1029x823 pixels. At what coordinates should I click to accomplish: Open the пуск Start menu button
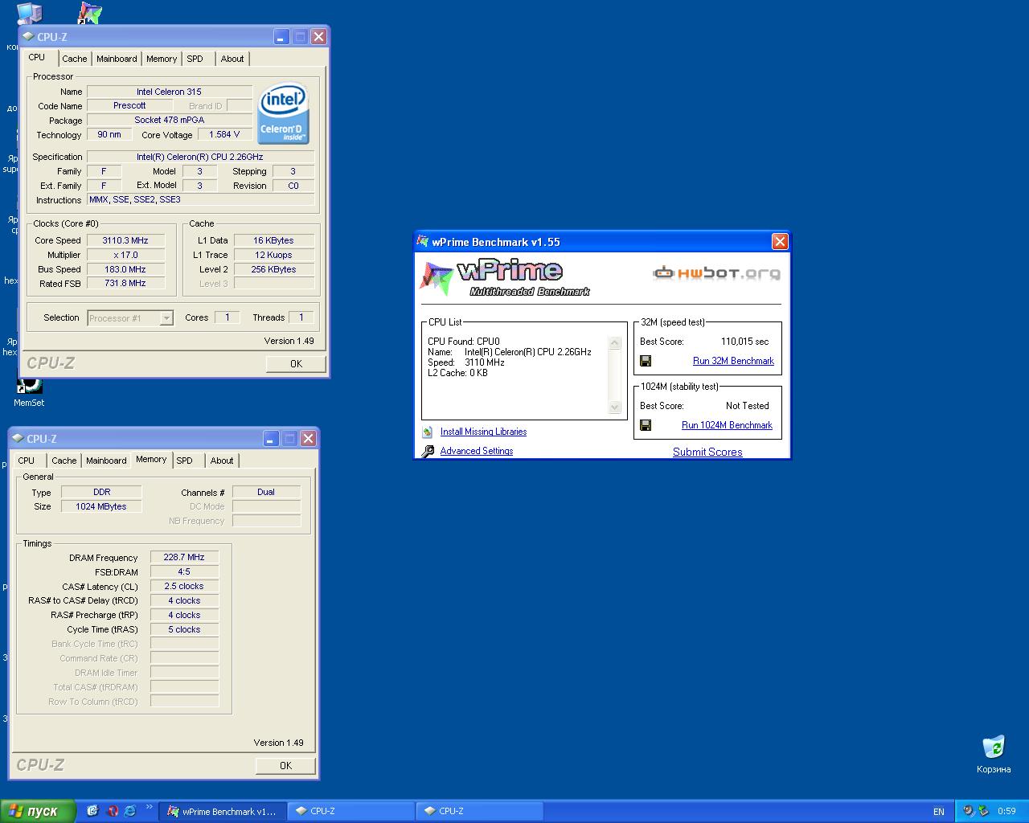tap(39, 811)
